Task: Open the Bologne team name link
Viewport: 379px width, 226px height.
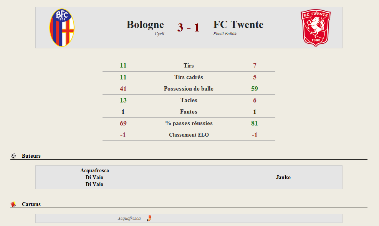Action: coord(145,25)
